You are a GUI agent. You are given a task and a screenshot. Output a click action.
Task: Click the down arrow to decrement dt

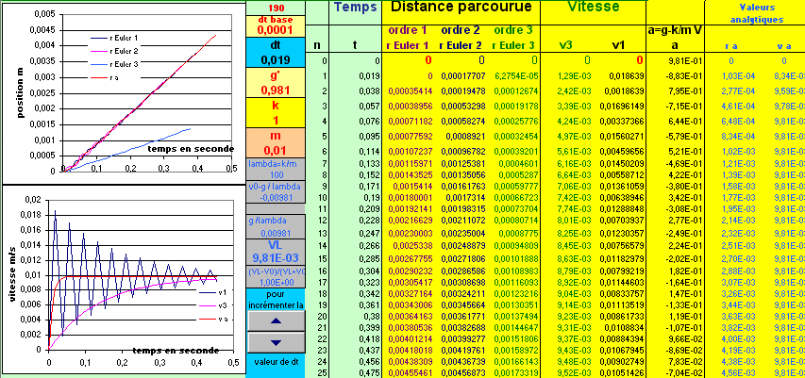(x=276, y=342)
